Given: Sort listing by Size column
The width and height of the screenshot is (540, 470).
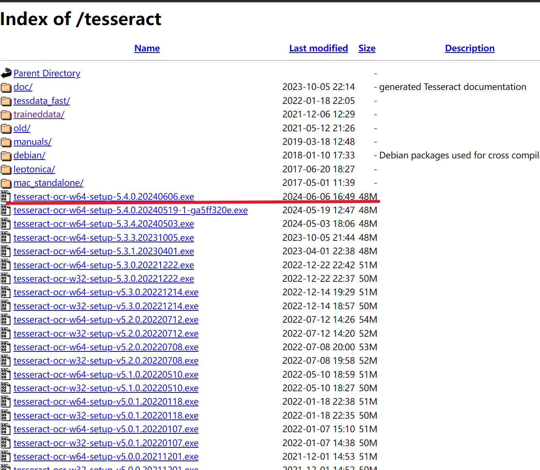Looking at the screenshot, I should click(x=367, y=48).
